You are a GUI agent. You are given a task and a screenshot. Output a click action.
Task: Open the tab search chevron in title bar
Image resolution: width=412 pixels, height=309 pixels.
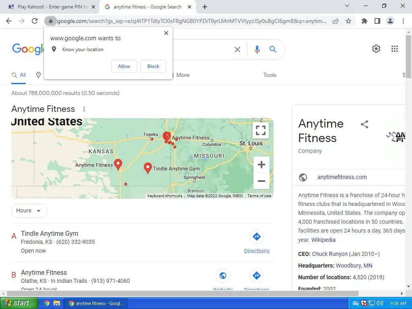pyautogui.click(x=347, y=6)
